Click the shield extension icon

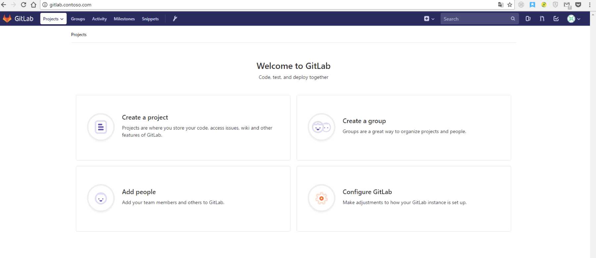(x=555, y=5)
